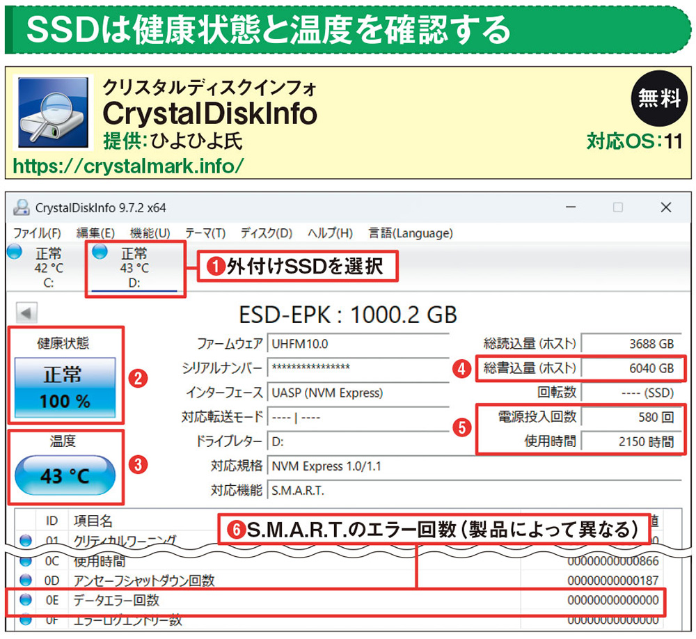696x639 pixels.
Task: Click the 対応規格 field NVM Express 1.0/1.1
Action: [x=474, y=466]
